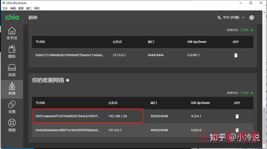Click the port value 8444/8444

coord(156,55)
